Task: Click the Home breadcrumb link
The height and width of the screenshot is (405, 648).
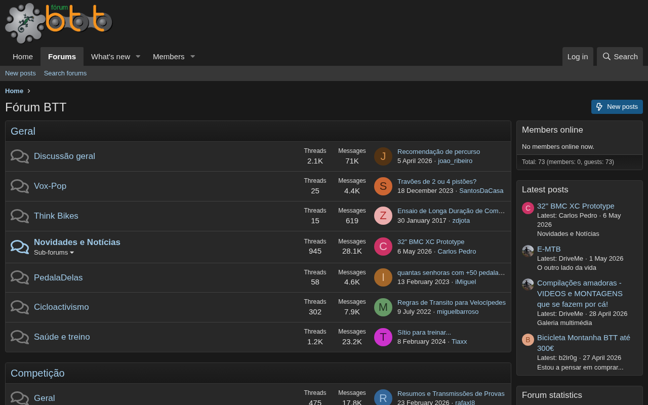Action: (14, 91)
